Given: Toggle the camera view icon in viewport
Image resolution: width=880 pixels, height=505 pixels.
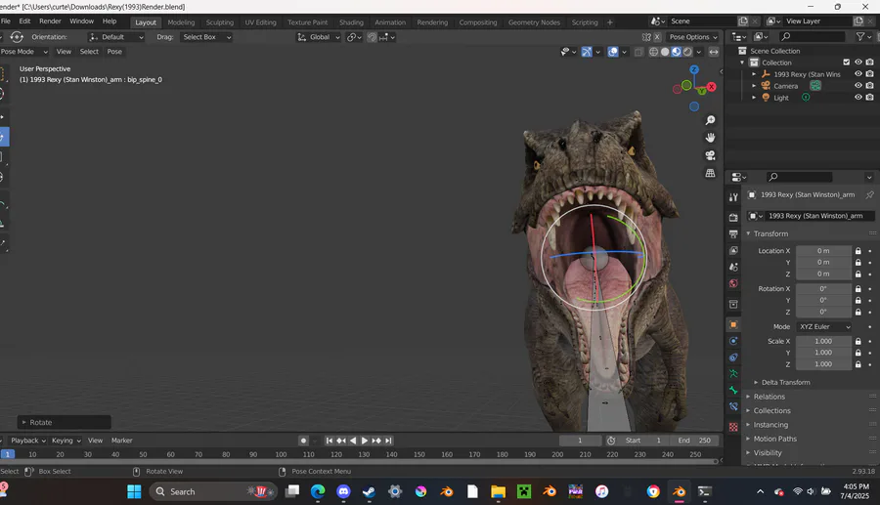Looking at the screenshot, I should pyautogui.click(x=710, y=155).
